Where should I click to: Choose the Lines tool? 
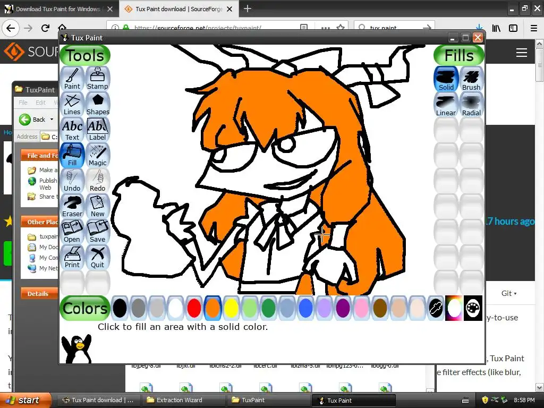pyautogui.click(x=72, y=104)
